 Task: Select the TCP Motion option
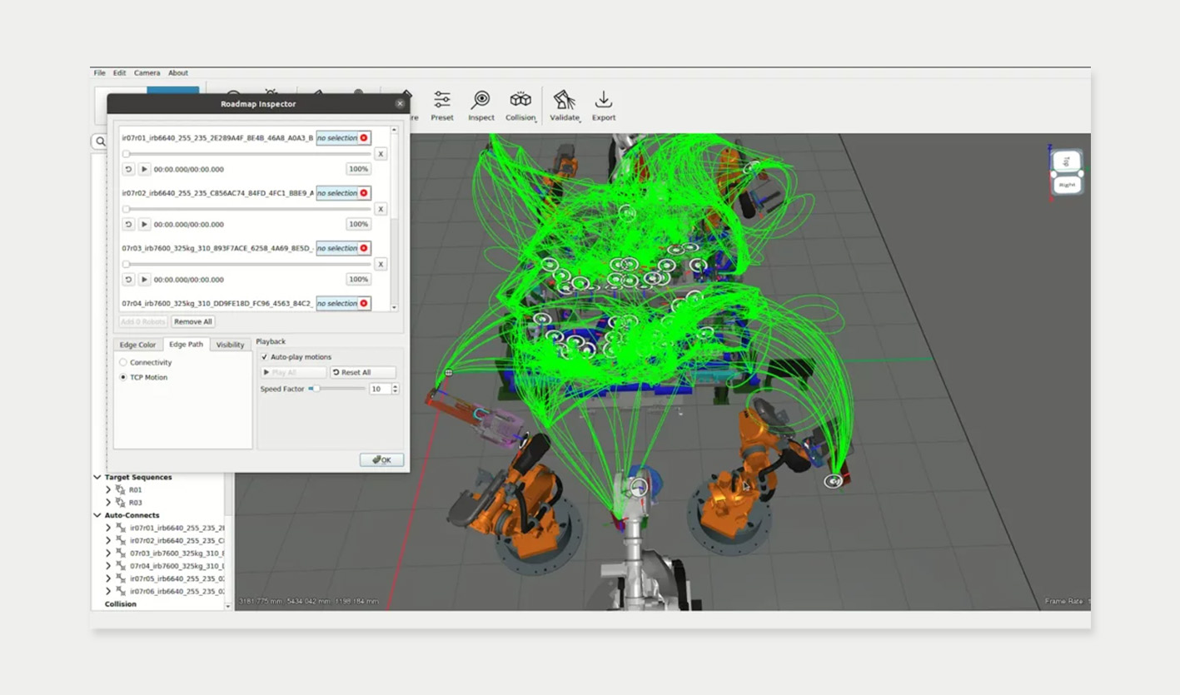click(x=122, y=377)
